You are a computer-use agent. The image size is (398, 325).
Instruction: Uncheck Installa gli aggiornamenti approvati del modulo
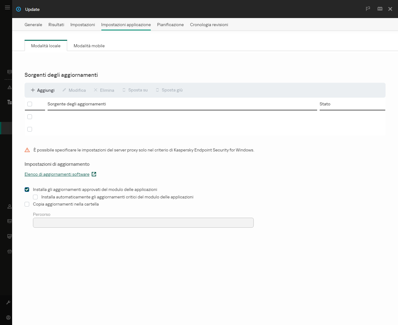click(27, 190)
